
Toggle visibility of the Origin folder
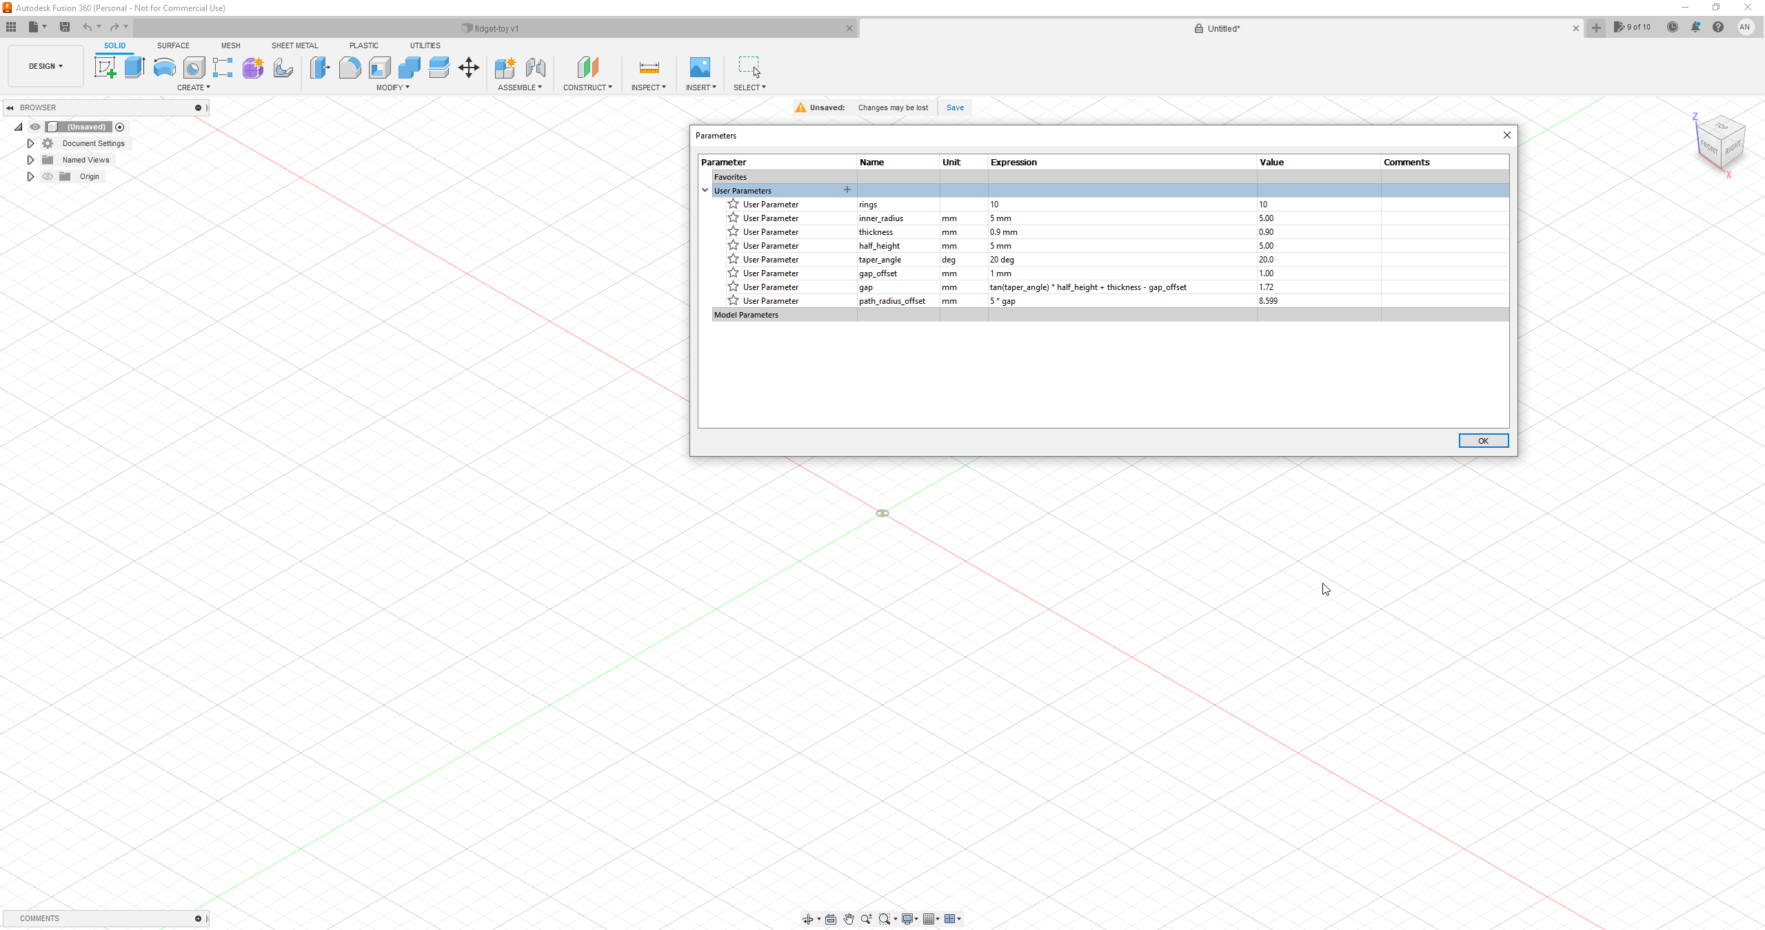coord(47,176)
